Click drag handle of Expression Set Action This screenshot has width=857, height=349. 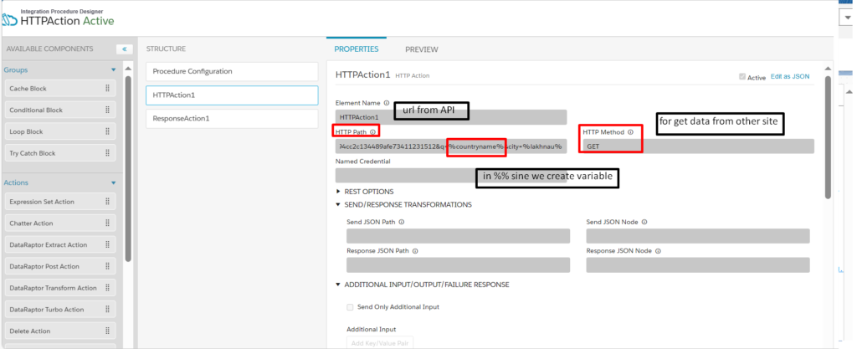[x=107, y=202]
